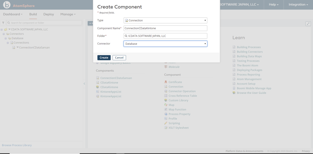
Task: Click the filter funnel icon beside search
Action: click(3, 23)
